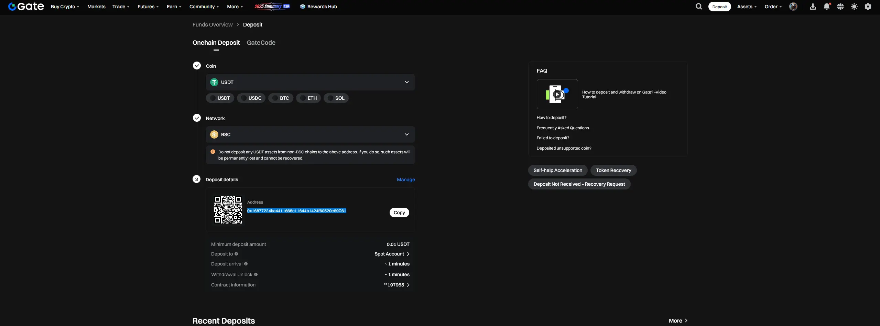Open Spot Account deposit destination selector
The height and width of the screenshot is (326, 880).
[x=392, y=254]
